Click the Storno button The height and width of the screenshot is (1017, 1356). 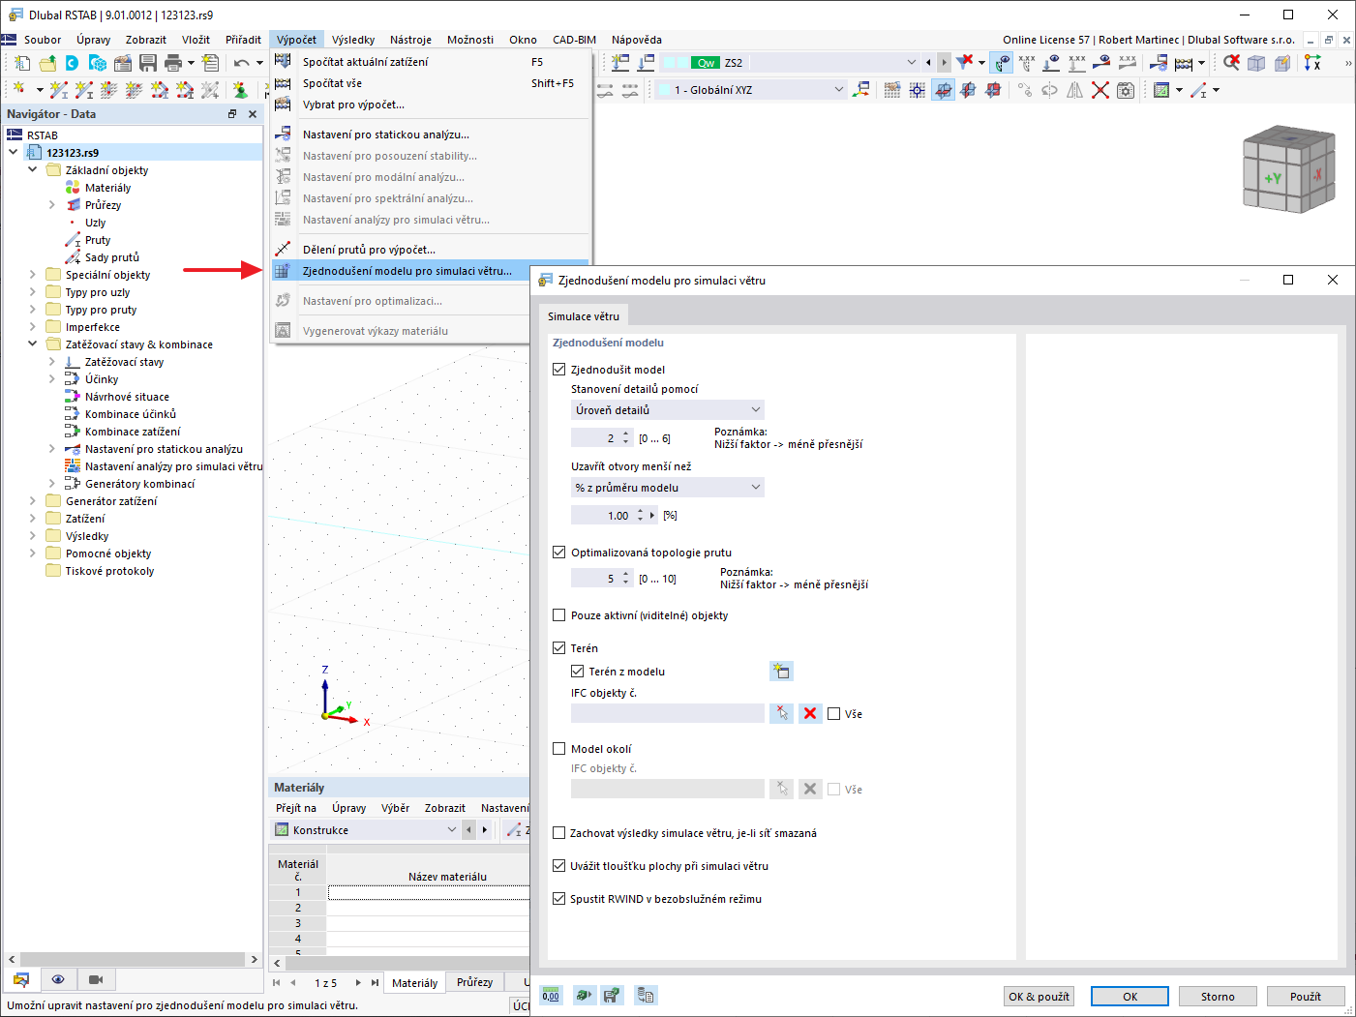(x=1218, y=996)
